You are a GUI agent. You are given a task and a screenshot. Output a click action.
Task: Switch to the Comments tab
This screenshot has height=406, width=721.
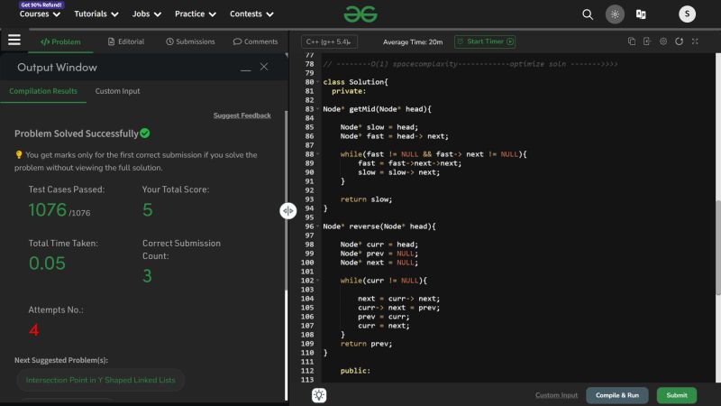coord(255,42)
